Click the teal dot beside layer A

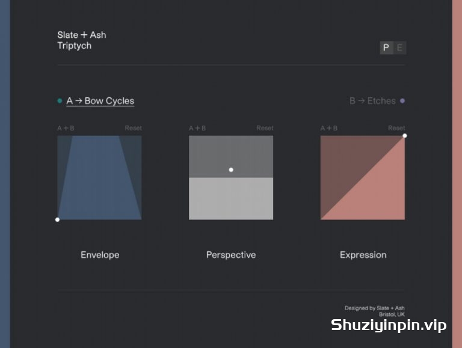click(x=60, y=101)
